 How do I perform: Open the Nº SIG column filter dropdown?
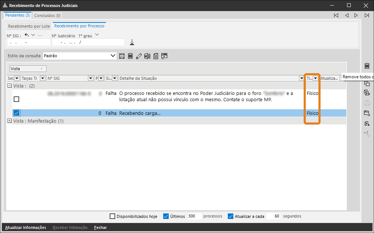[90, 78]
